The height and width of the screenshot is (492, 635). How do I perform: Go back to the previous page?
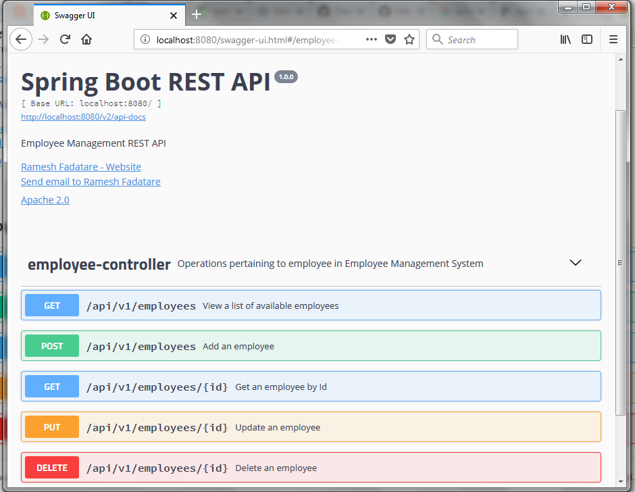point(21,39)
